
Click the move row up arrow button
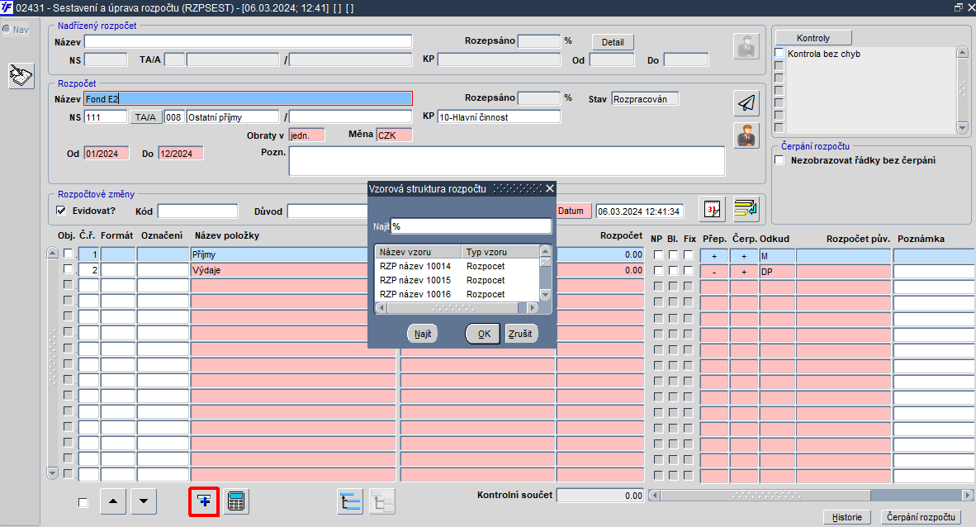click(x=112, y=501)
